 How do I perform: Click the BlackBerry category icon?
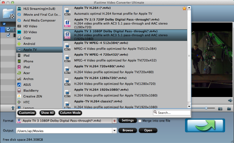click(x=19, y=90)
